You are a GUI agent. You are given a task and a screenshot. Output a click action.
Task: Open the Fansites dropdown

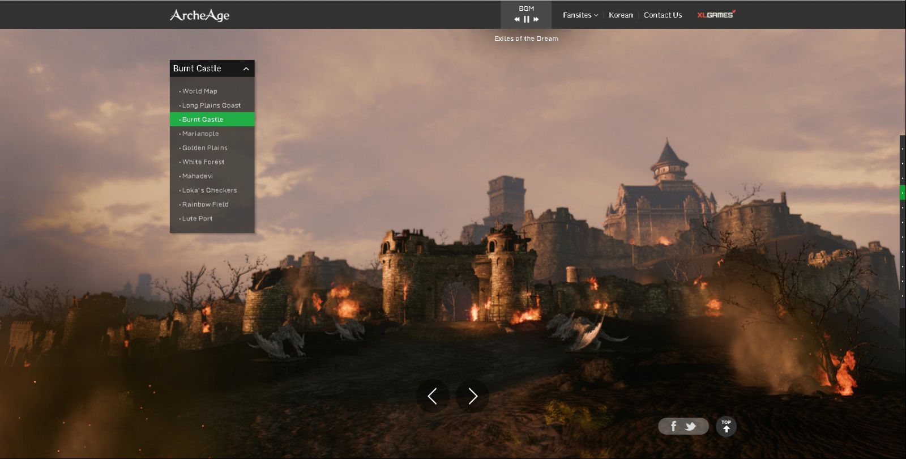point(580,15)
